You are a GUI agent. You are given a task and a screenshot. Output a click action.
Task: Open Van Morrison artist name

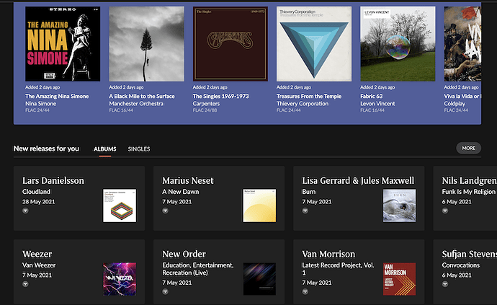coord(328,254)
